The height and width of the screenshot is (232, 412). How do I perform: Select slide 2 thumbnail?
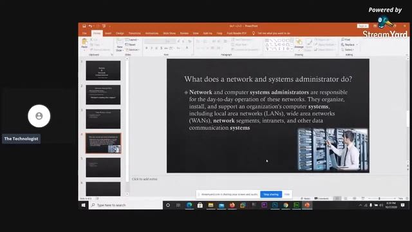coord(103,95)
